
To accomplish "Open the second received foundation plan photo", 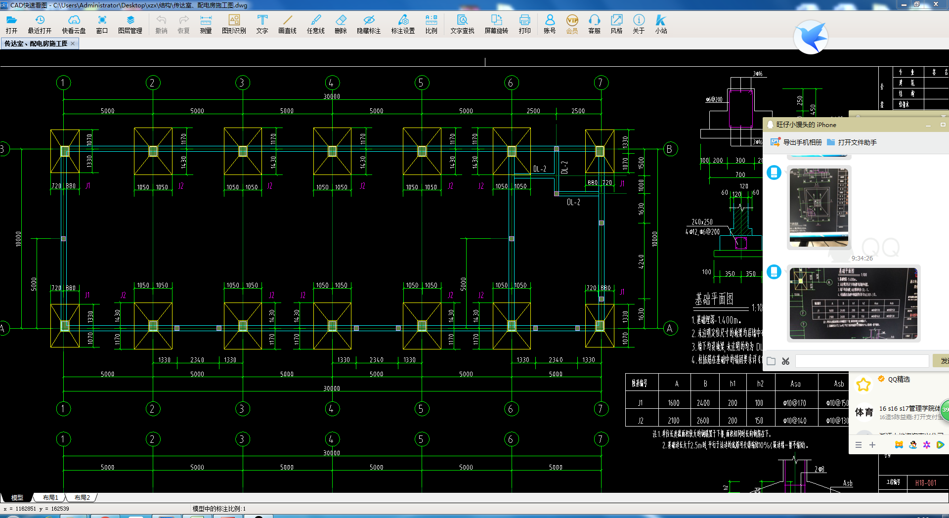I will point(853,303).
